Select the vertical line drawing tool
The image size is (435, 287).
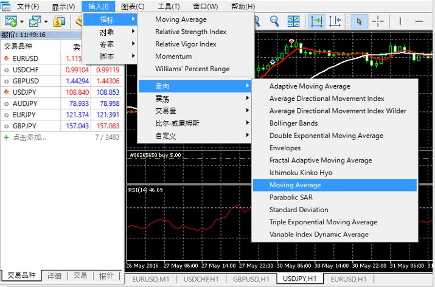[398, 21]
